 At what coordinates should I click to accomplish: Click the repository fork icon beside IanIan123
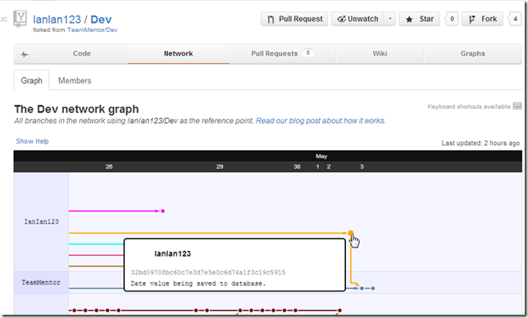click(20, 19)
